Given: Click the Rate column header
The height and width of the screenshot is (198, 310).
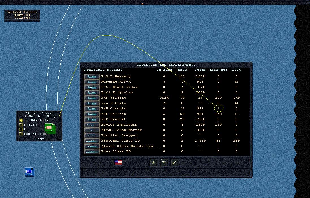Looking at the screenshot, I should [182, 70].
